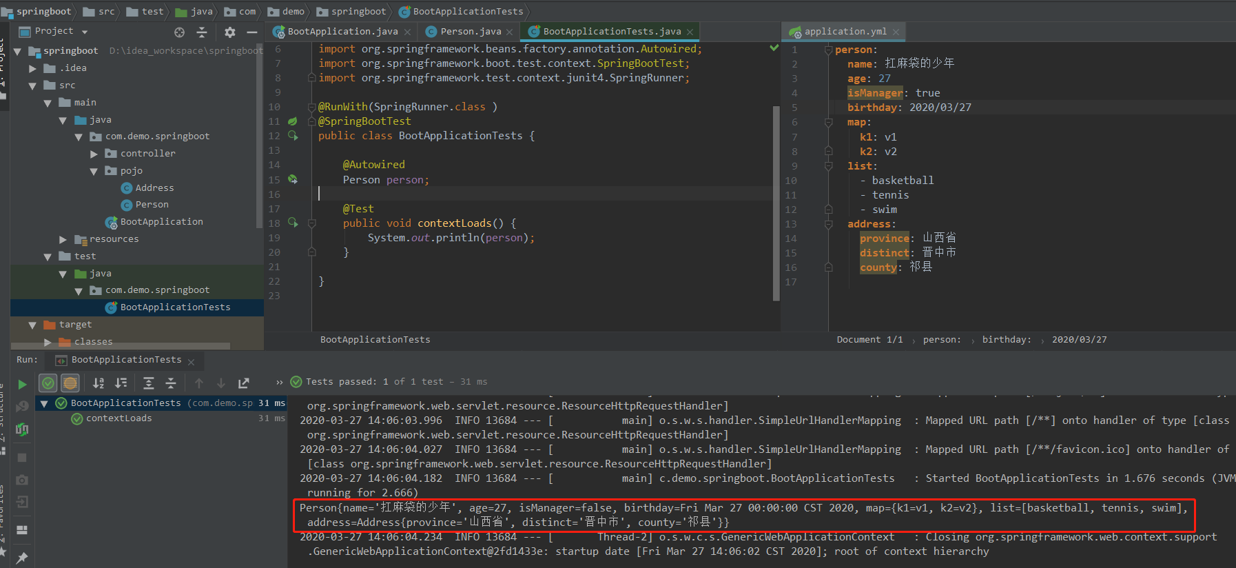Image resolution: width=1236 pixels, height=568 pixels.
Task: Click autowired bean gutter icon at line 15
Action: point(293,179)
